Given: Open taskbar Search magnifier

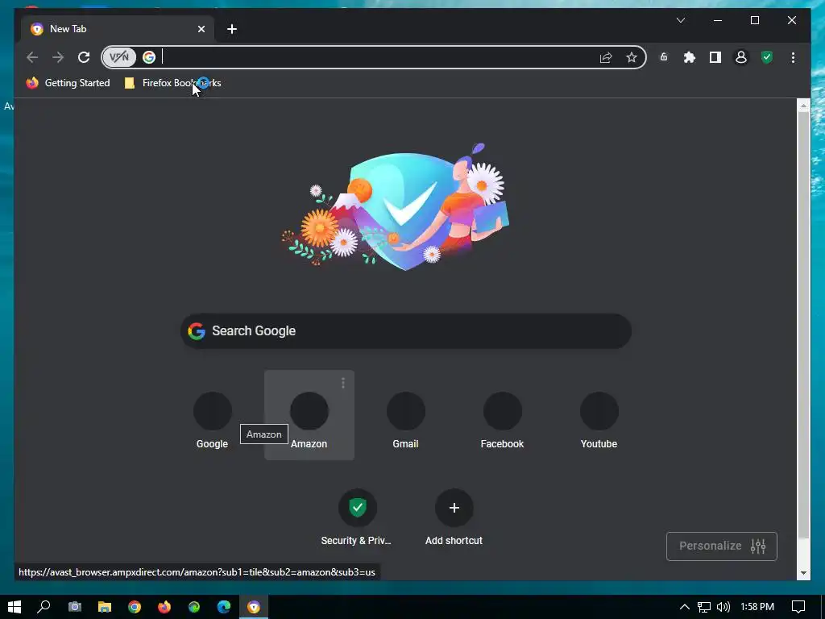Looking at the screenshot, I should point(44,607).
